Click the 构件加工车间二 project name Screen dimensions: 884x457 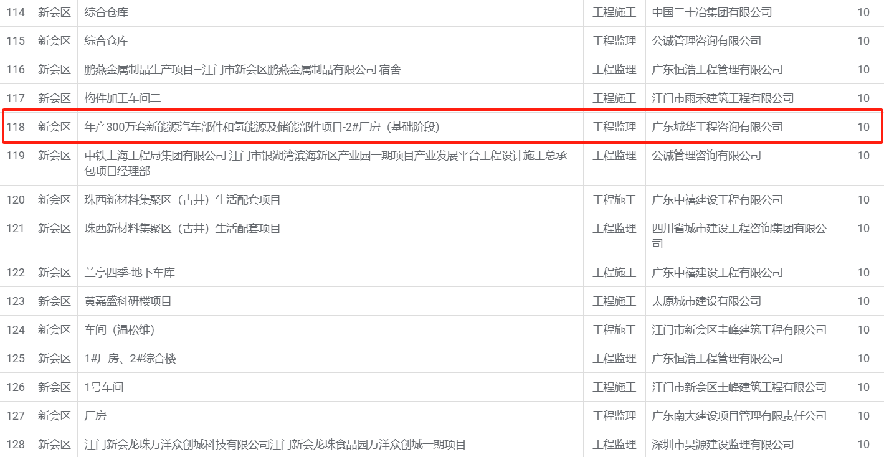pyautogui.click(x=123, y=98)
